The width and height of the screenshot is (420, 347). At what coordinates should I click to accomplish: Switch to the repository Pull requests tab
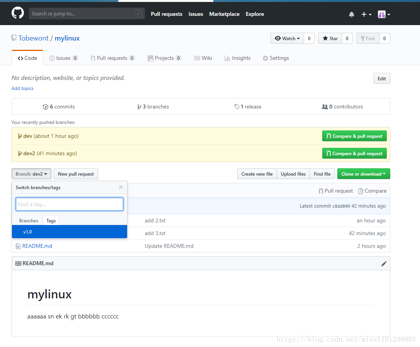[x=112, y=58]
